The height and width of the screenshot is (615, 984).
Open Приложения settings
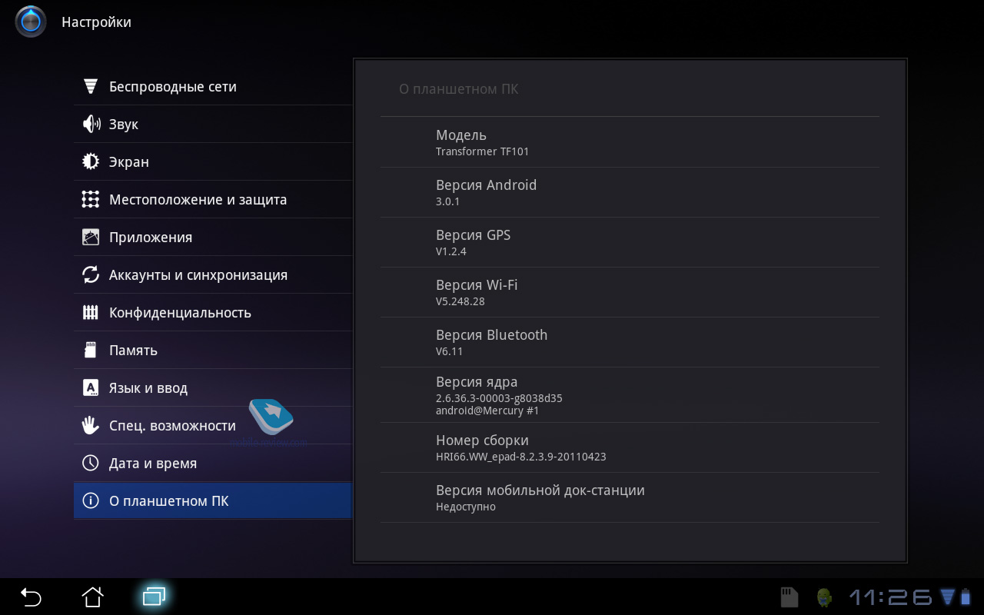tap(213, 237)
